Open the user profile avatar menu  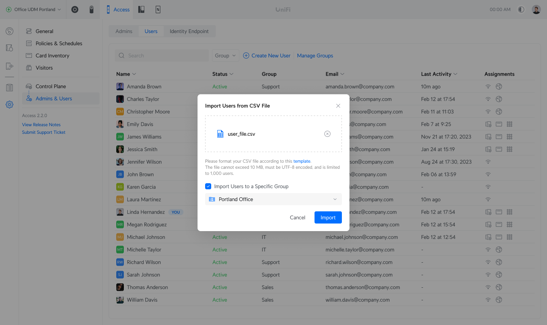tap(536, 10)
